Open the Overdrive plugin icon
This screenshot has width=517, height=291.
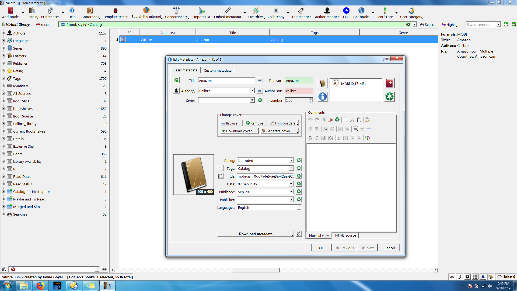click(x=256, y=13)
